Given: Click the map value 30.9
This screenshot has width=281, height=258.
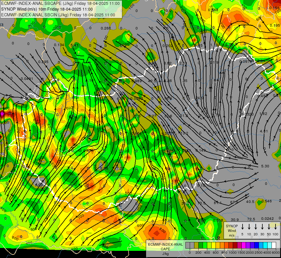Looking at the screenshot, I should (x=235, y=220).
